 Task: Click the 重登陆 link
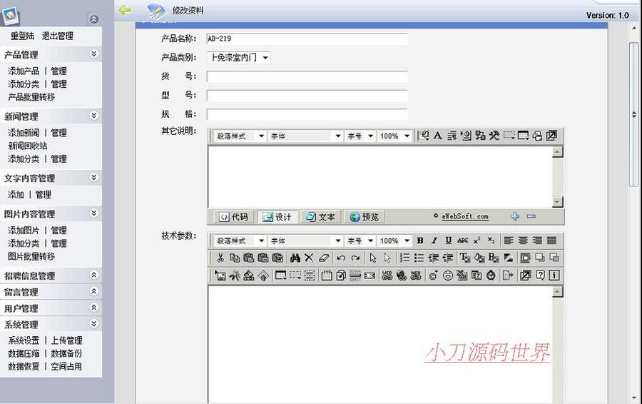(x=23, y=36)
